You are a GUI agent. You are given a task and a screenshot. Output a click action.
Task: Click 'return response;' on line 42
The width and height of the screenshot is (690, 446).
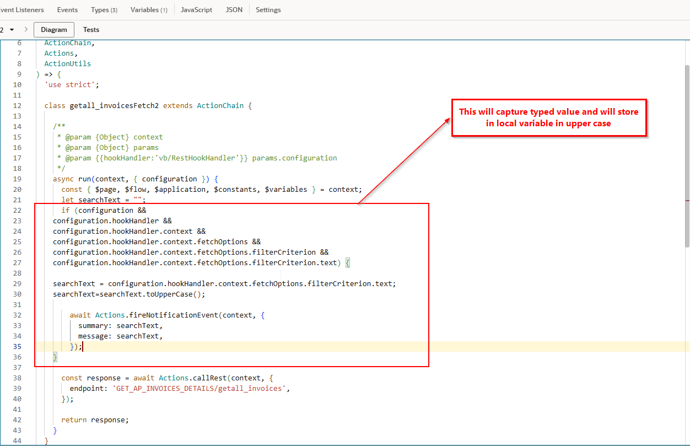coord(95,420)
